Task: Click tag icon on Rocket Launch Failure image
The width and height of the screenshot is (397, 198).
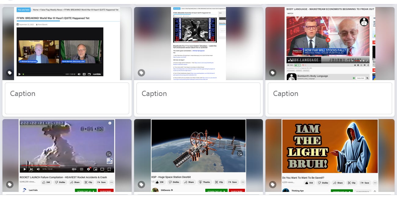Action: (10, 185)
